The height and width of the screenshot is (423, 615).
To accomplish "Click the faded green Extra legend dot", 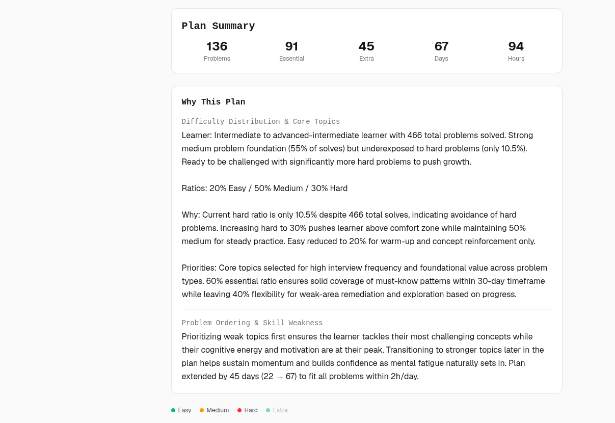I will [x=268, y=410].
